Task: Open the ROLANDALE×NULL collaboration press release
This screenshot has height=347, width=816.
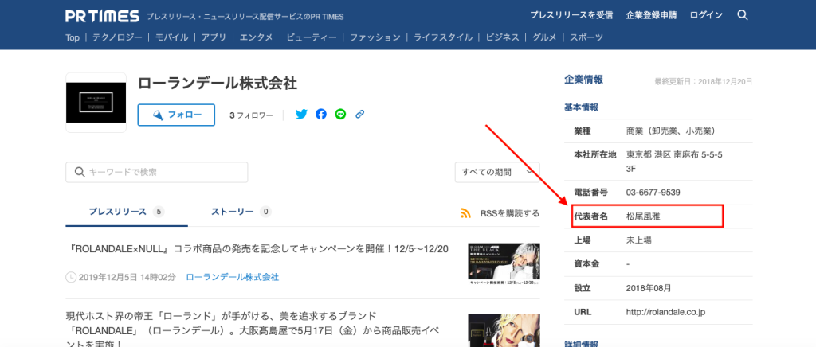Action: click(x=259, y=249)
